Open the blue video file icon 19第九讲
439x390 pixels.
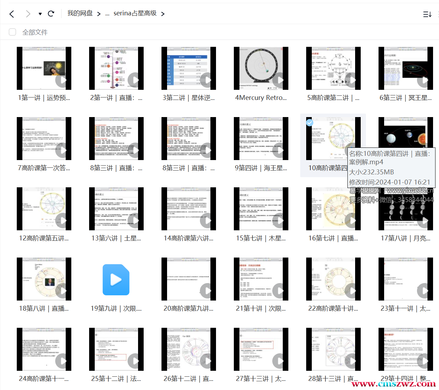point(116,280)
